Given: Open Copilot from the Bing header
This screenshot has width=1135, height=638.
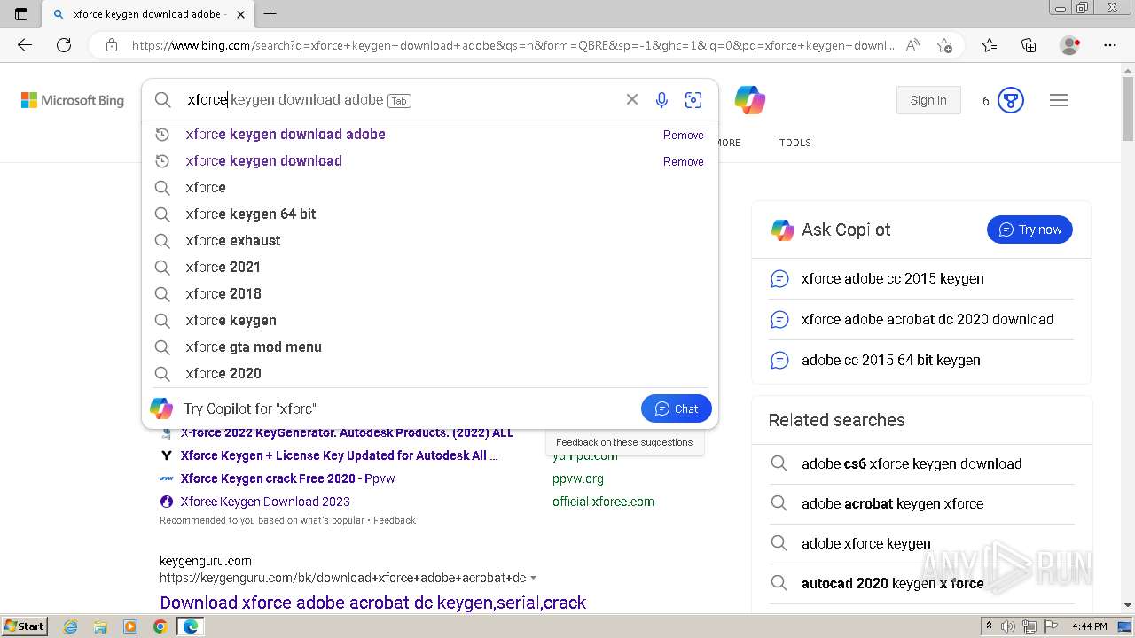Looking at the screenshot, I should pos(750,100).
